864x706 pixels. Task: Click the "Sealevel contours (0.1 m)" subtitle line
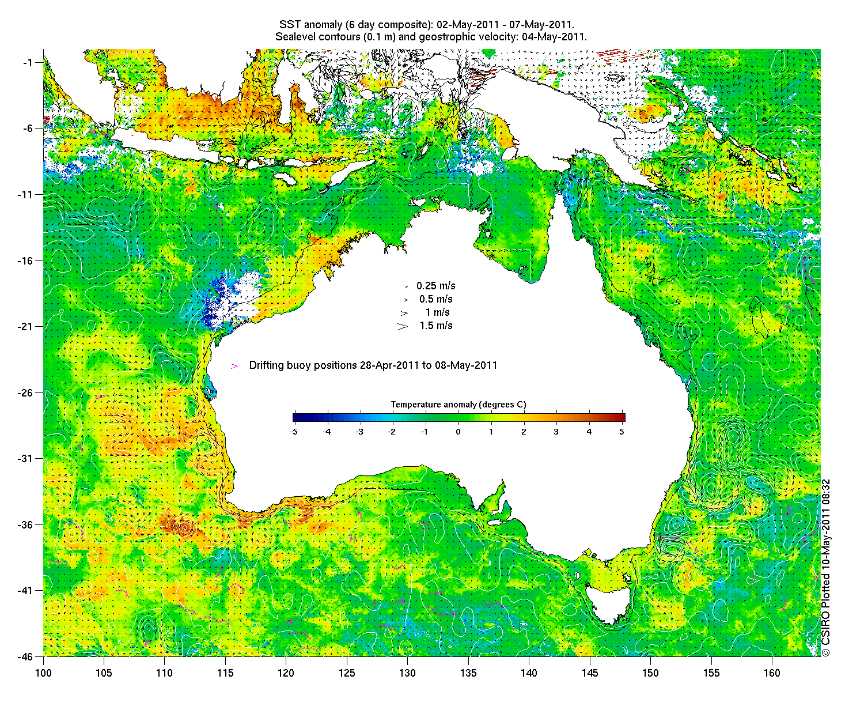click(431, 37)
